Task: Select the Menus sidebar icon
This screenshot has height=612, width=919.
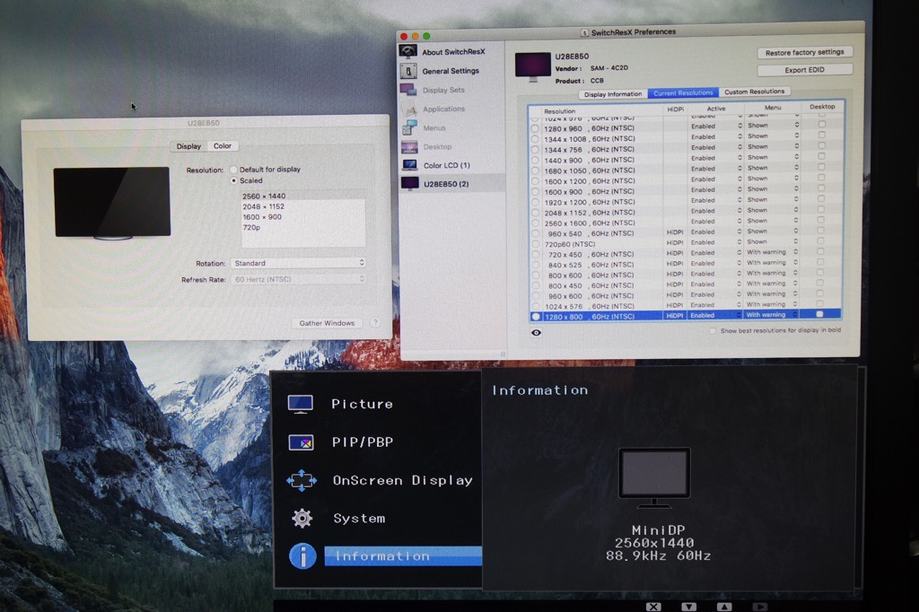Action: coord(409,127)
